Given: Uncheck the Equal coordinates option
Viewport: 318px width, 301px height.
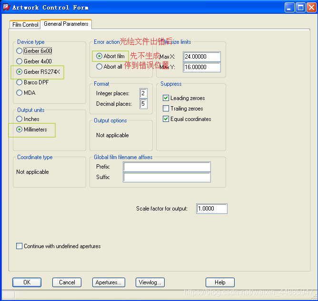Looking at the screenshot, I should (166, 119).
